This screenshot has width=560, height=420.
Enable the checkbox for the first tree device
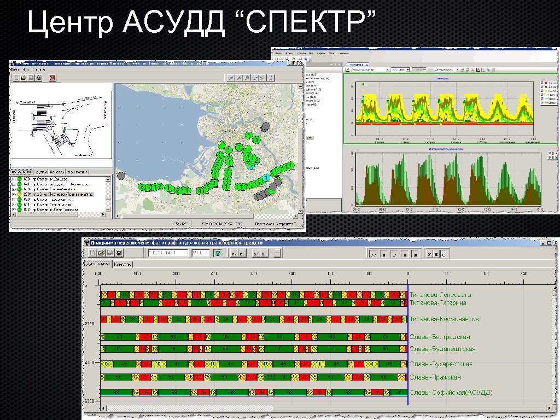pos(14,179)
